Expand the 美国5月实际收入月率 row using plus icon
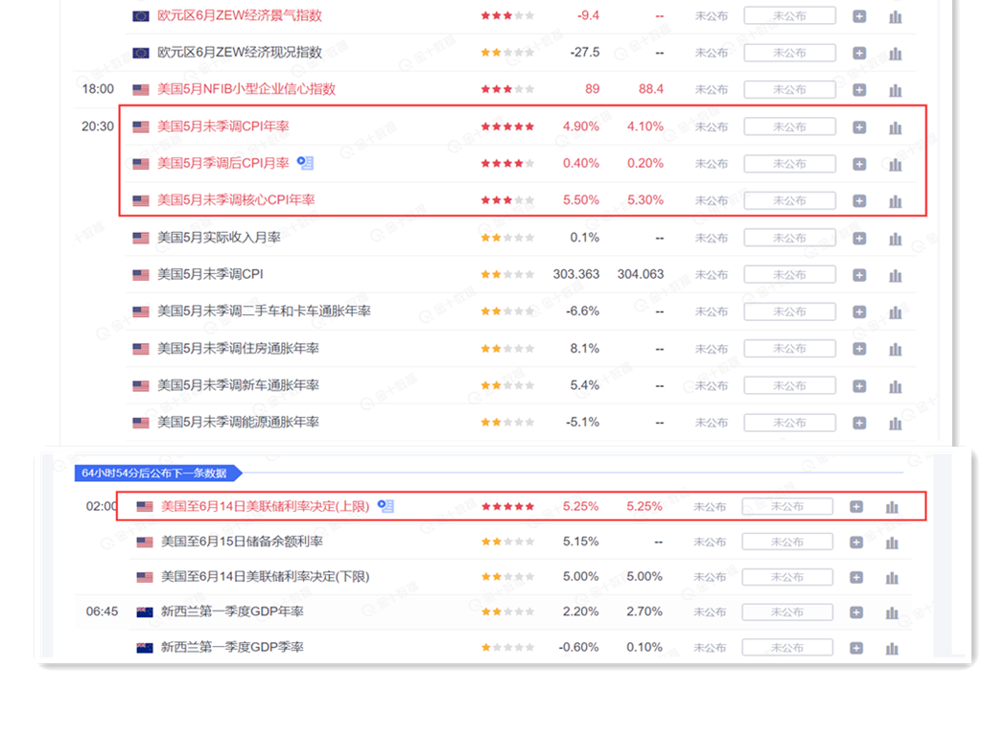This screenshot has height=736, width=982. tap(859, 238)
